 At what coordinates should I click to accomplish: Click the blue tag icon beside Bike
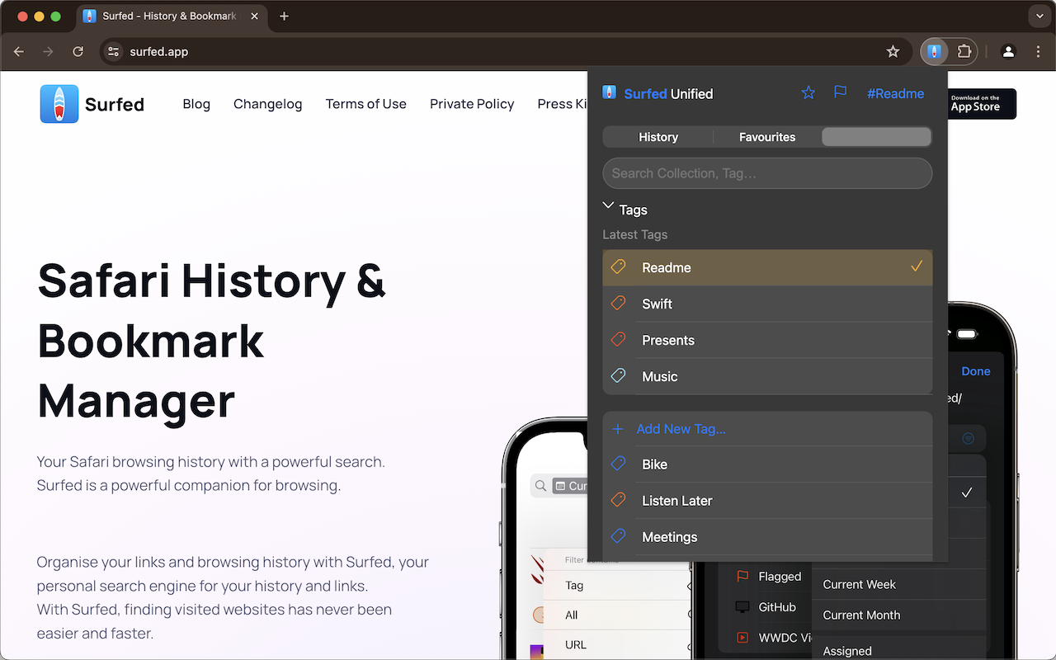pyautogui.click(x=618, y=464)
